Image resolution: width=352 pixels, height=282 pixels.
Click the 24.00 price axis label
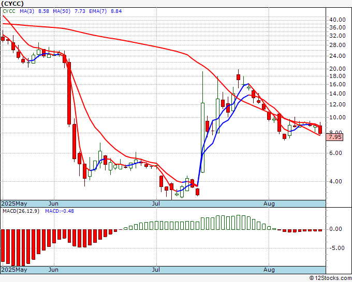(337, 56)
